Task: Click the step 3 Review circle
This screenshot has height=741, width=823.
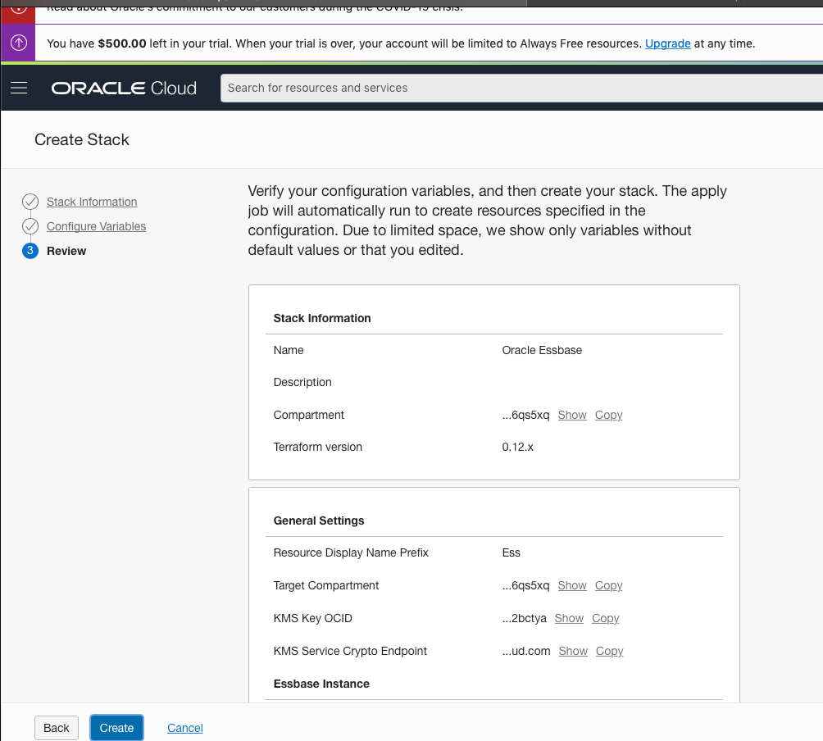Action: (x=30, y=251)
